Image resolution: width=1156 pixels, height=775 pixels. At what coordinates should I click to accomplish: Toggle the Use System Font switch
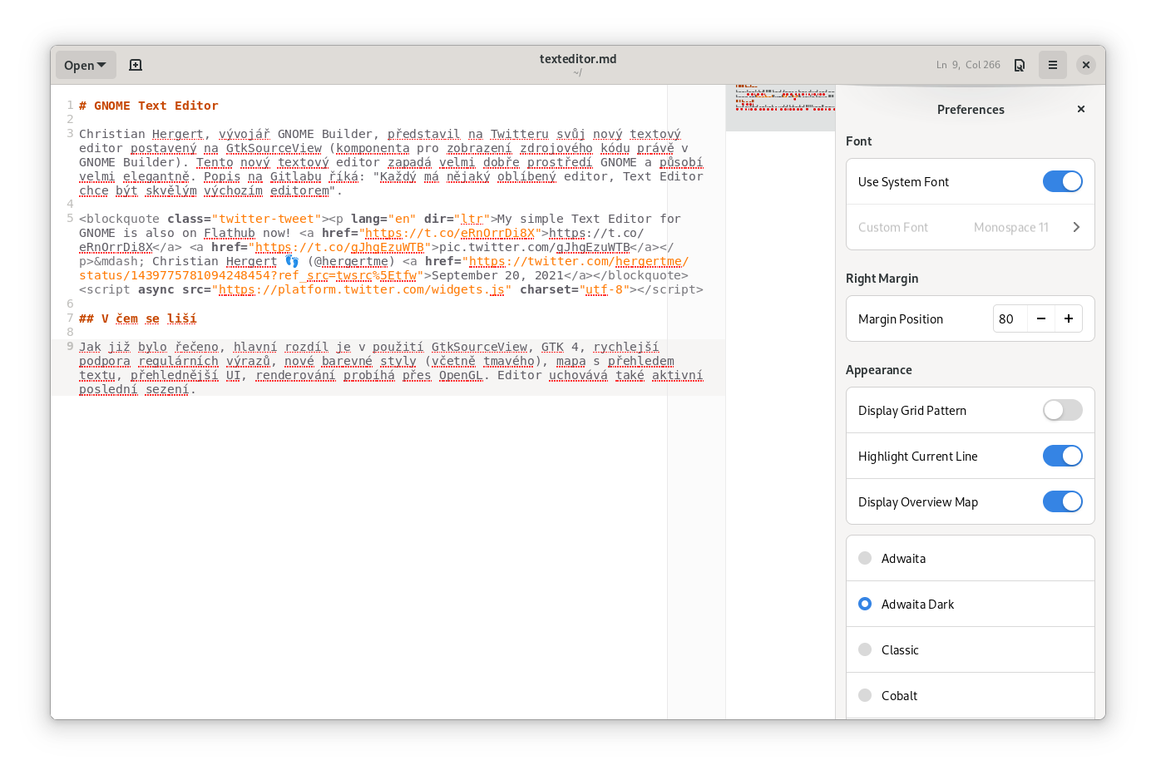(1062, 181)
